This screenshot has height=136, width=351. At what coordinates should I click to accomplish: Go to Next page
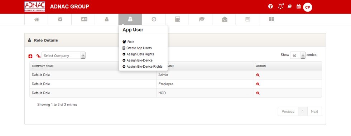[x=314, y=111]
